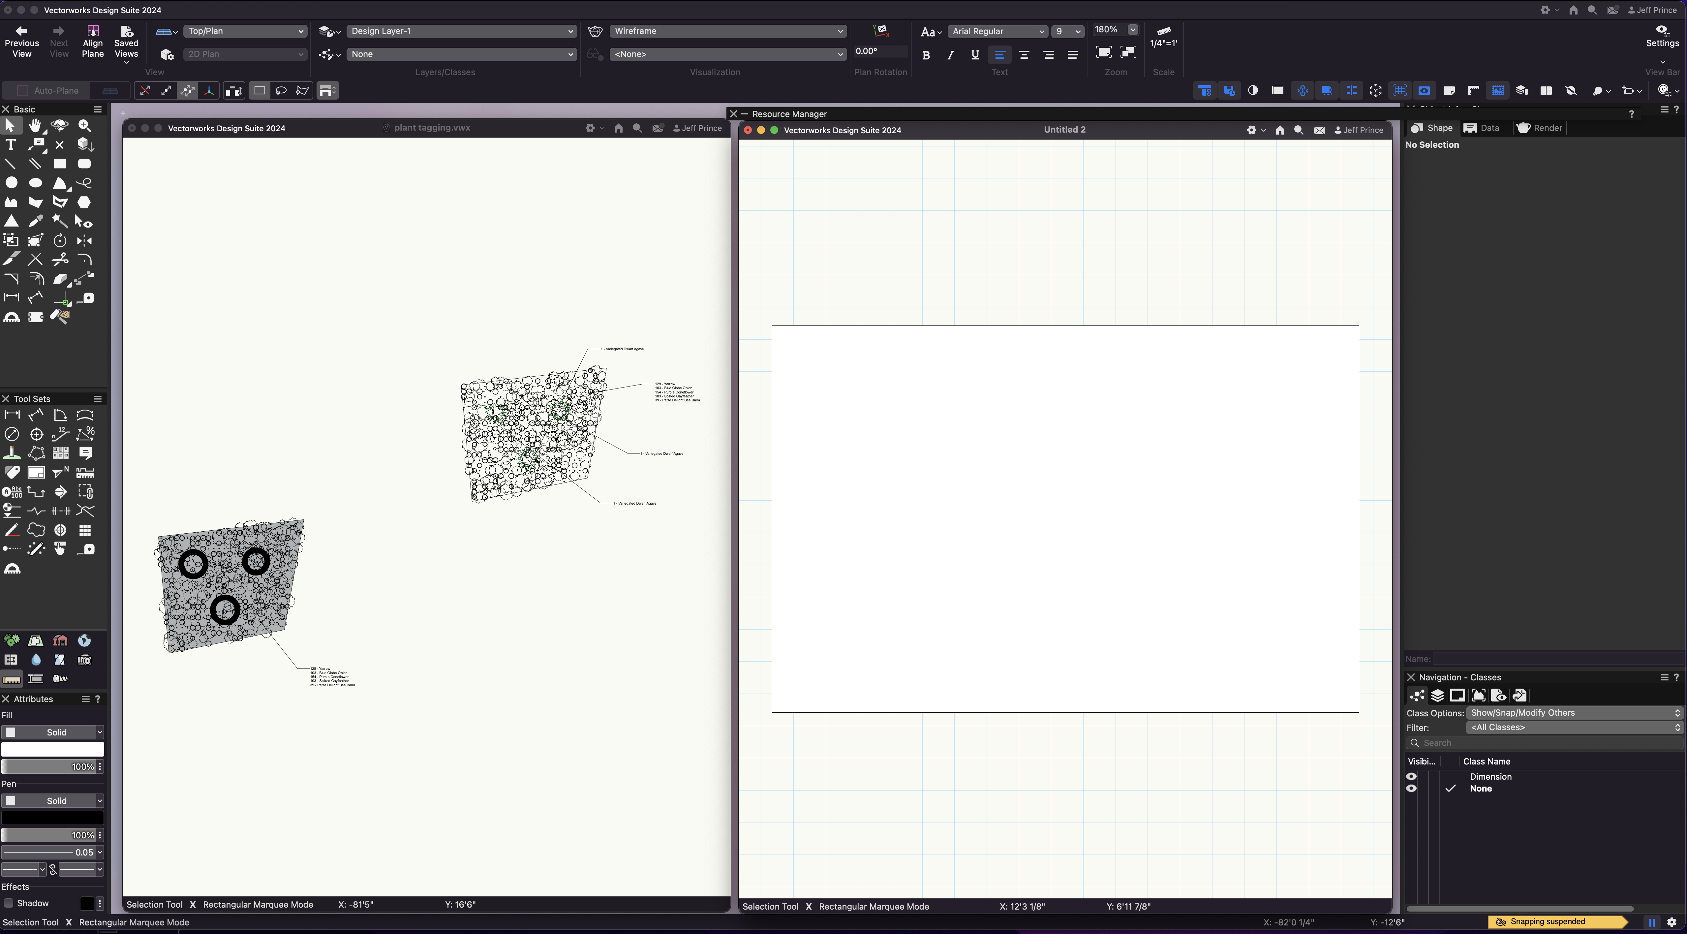The image size is (1687, 934).
Task: Open the Design Layer-1 layer dropdown
Action: click(461, 31)
